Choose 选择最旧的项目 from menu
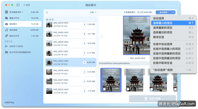 (x=173, y=32)
